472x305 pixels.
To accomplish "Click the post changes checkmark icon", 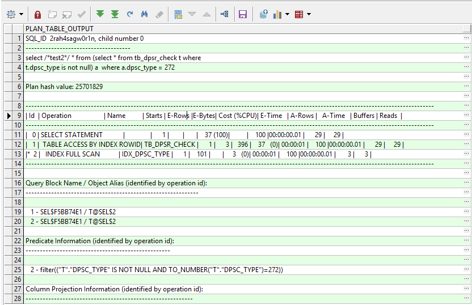I will [x=82, y=14].
